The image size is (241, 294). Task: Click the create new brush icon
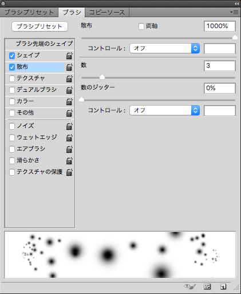223,287
